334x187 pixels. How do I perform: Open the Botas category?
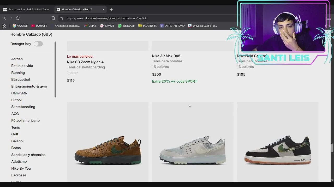tap(16, 148)
